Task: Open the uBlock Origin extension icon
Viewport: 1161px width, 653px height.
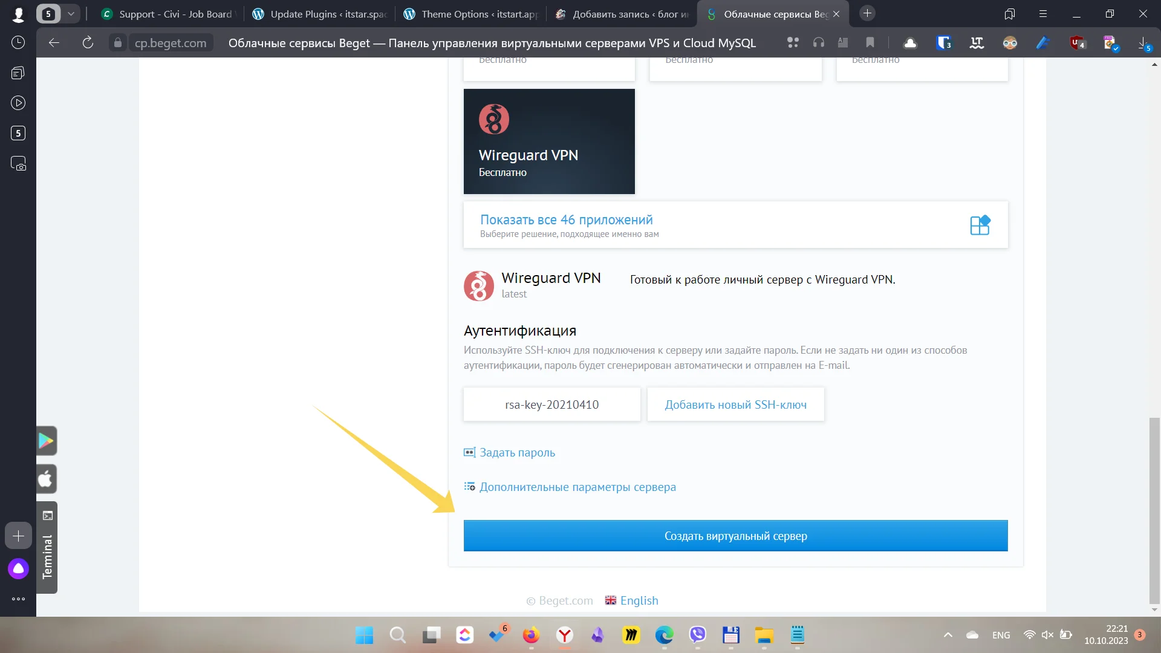Action: coord(1077,43)
